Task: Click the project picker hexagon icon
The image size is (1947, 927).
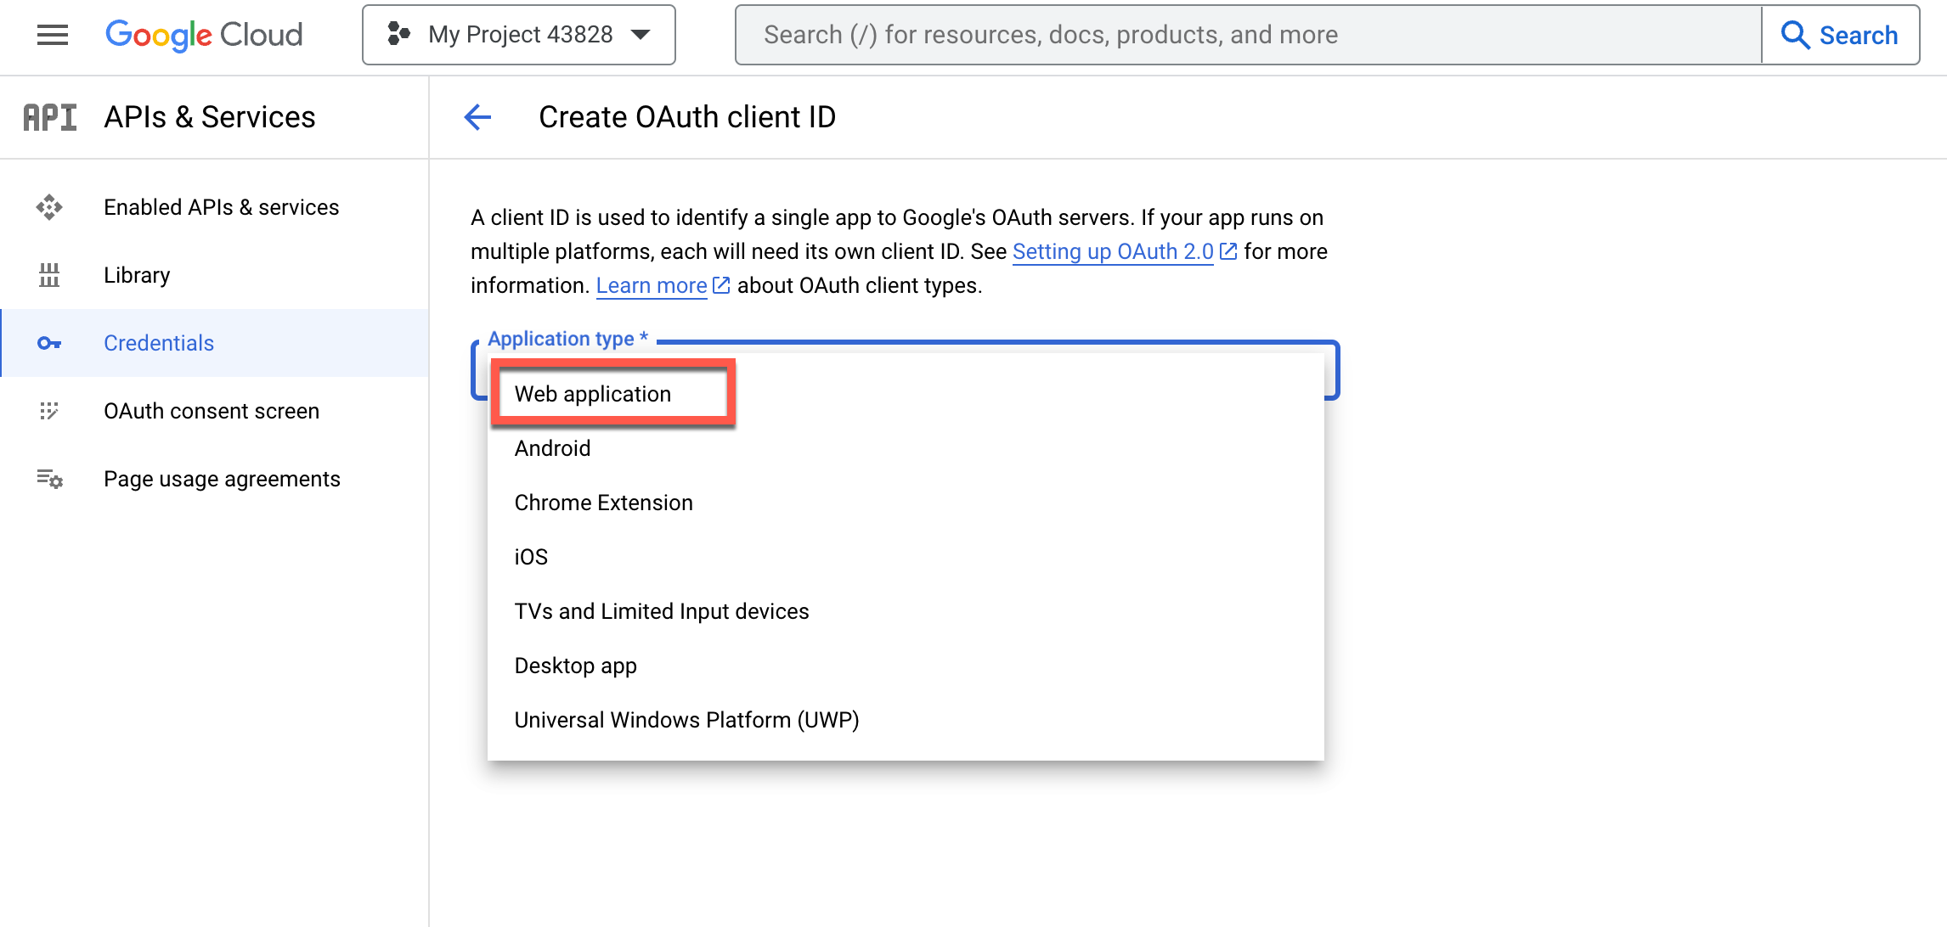Action: click(398, 34)
